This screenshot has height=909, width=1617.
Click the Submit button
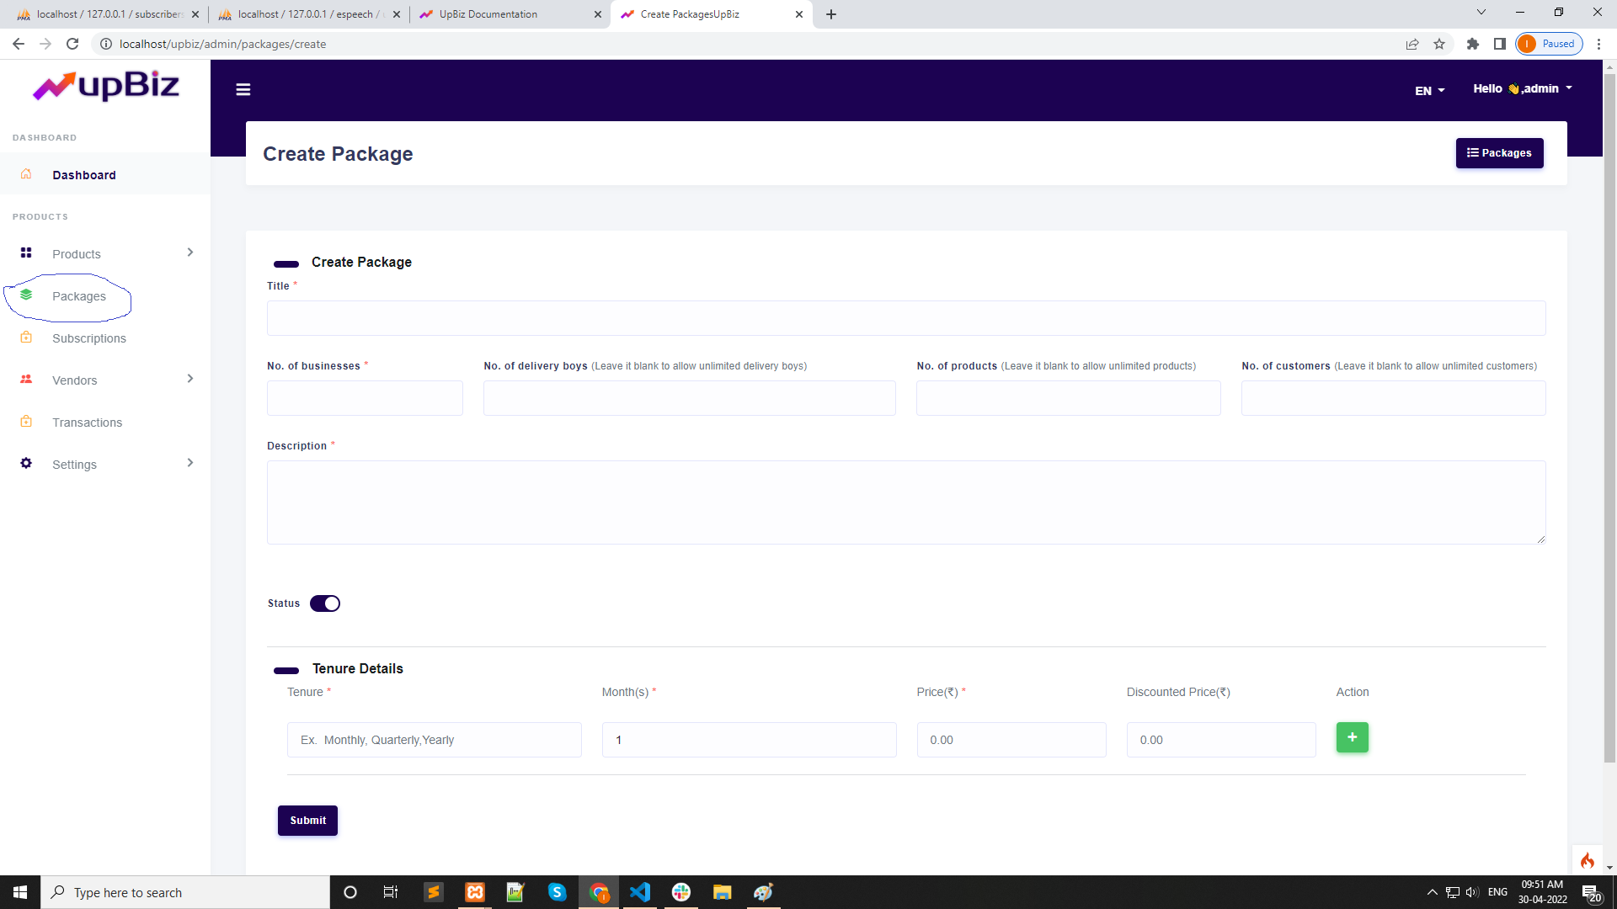coord(307,821)
